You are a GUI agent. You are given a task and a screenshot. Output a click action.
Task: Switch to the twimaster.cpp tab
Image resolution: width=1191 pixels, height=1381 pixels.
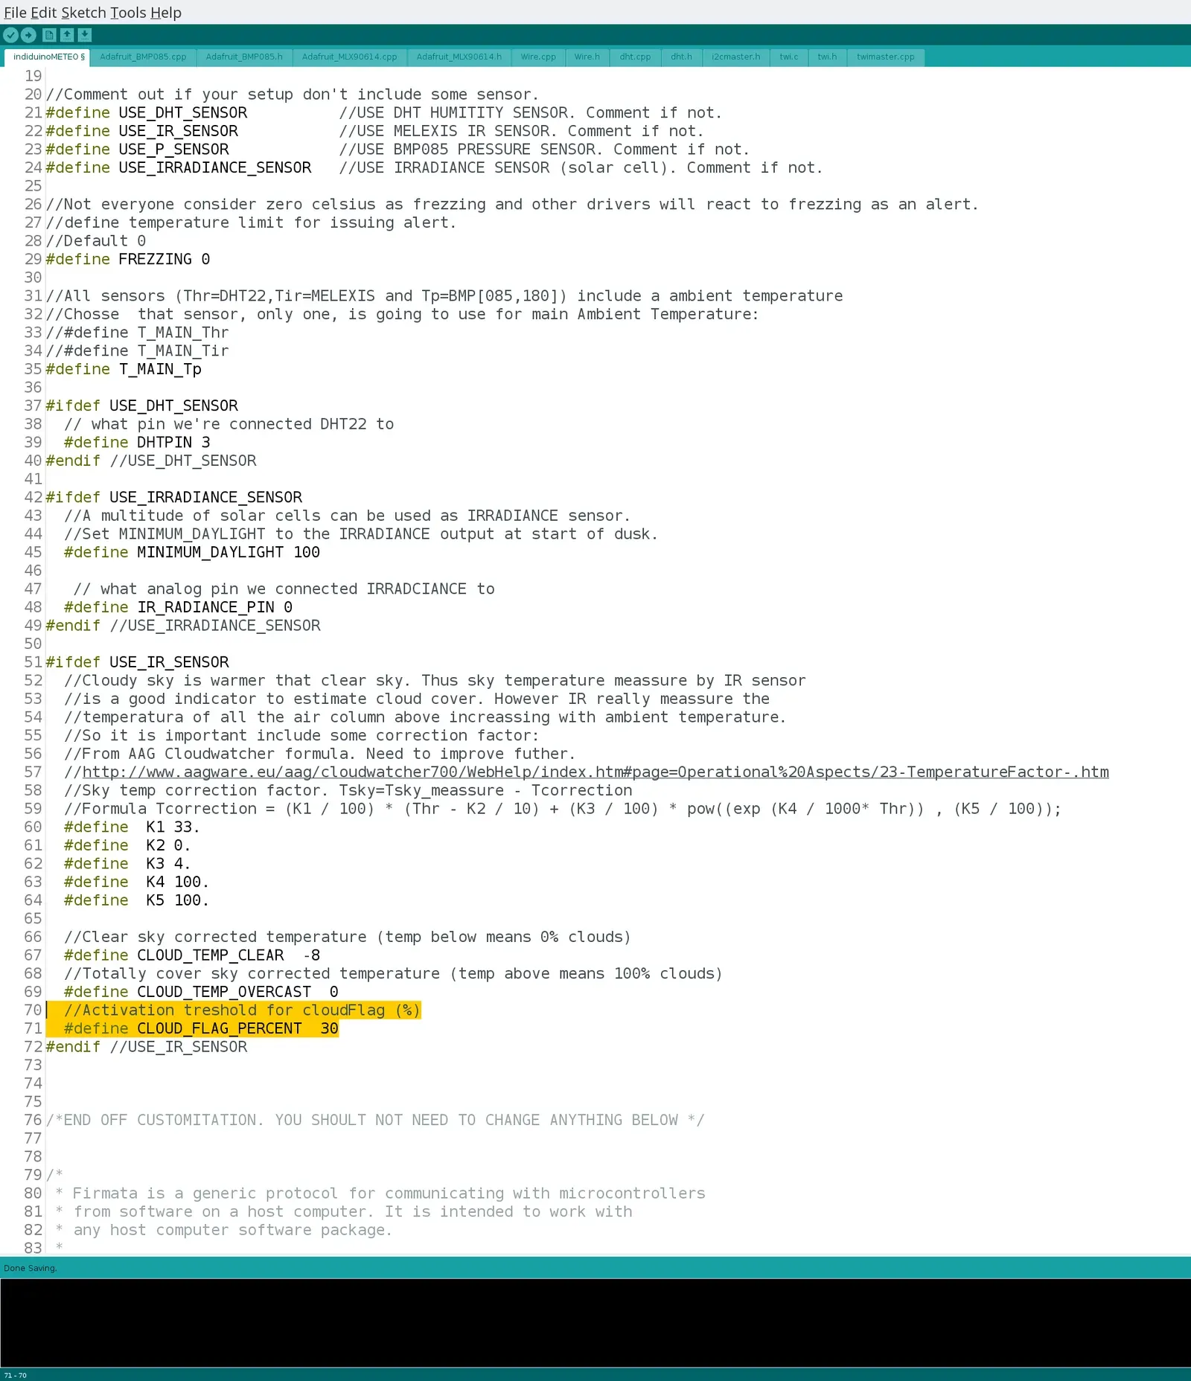[886, 57]
